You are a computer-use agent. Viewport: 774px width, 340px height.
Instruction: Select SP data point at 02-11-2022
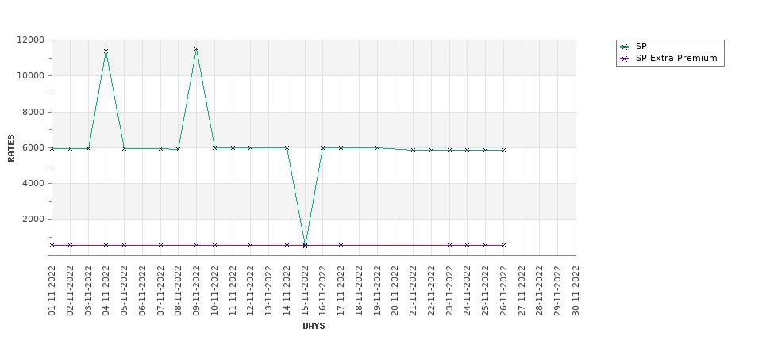70,148
